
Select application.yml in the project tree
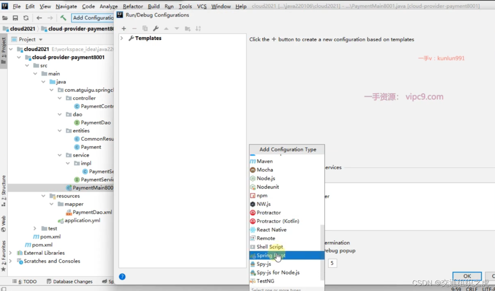(79, 221)
